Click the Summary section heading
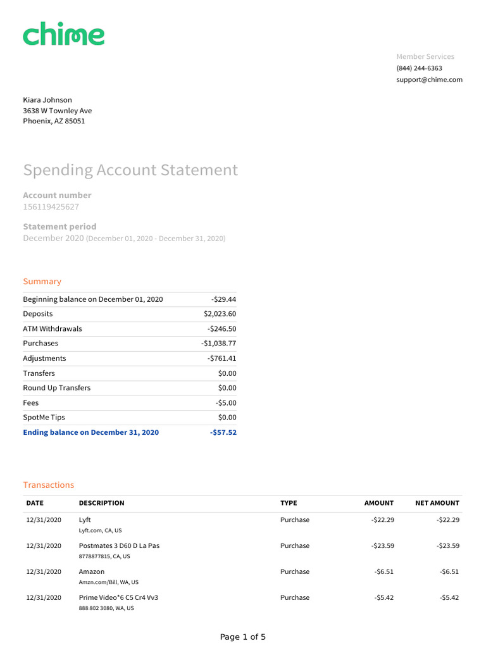This screenshot has height=648, width=486. [42, 282]
